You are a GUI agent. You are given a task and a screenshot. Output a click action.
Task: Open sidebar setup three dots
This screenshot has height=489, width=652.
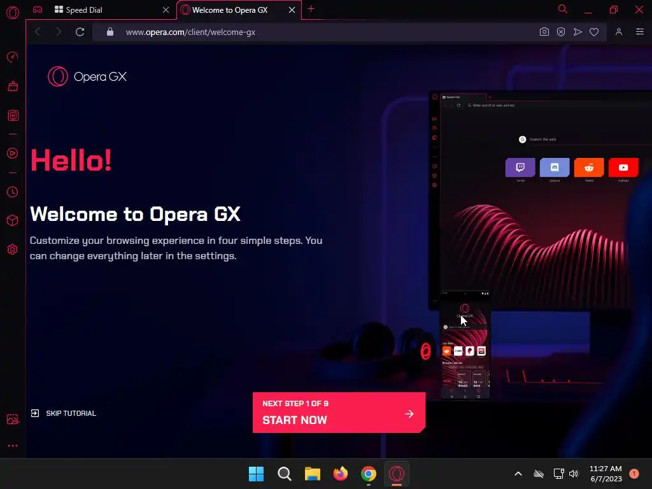click(13, 446)
